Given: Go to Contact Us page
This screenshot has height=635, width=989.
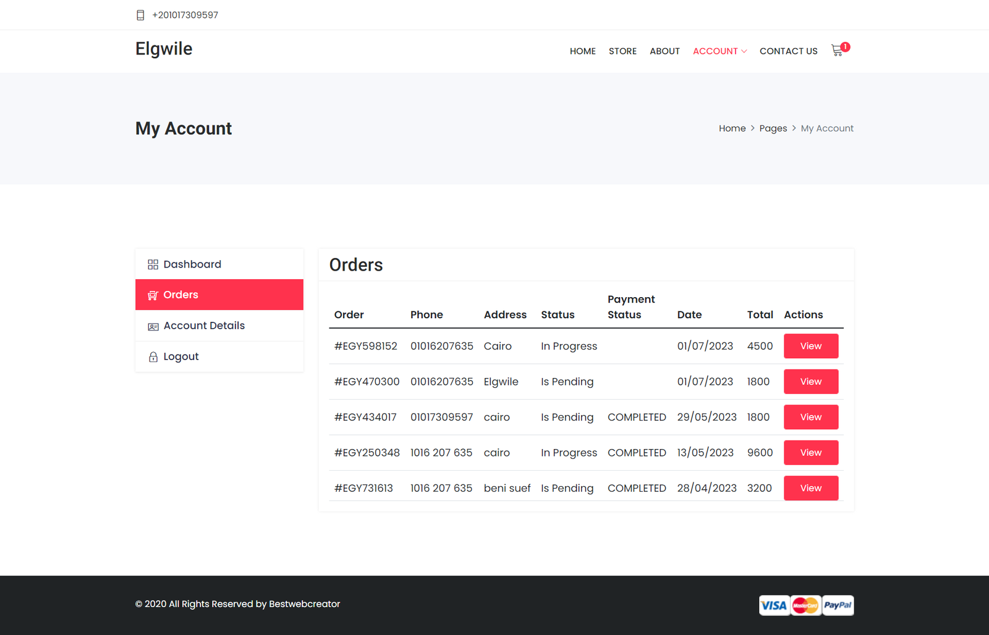Looking at the screenshot, I should pos(788,51).
